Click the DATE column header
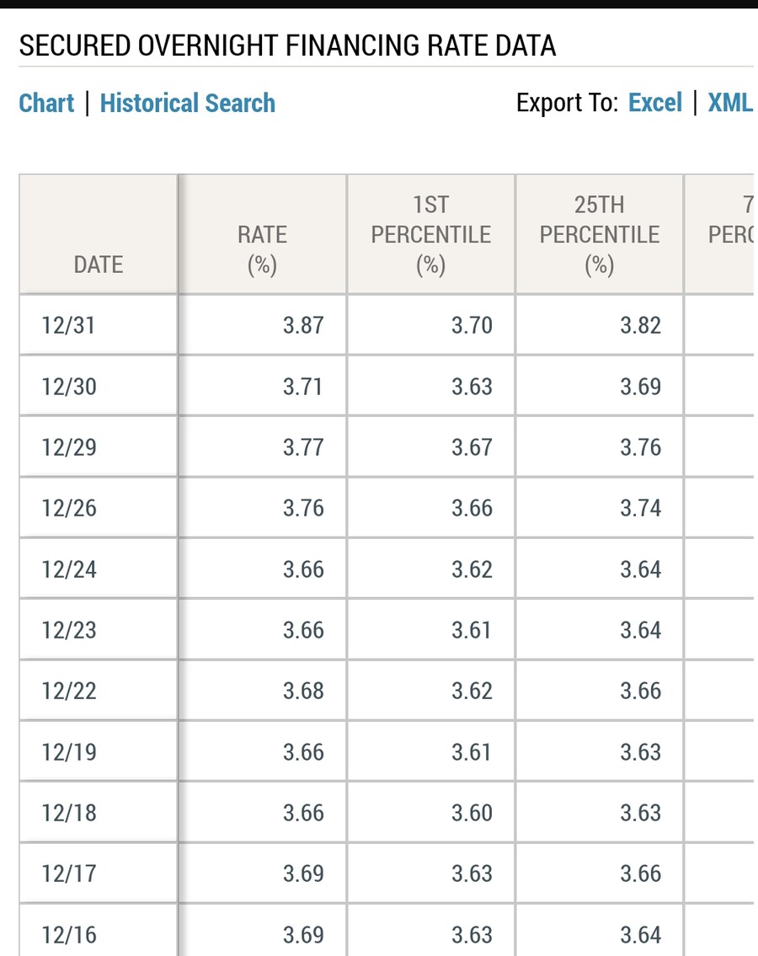Screen dimensions: 758x956 coord(99,264)
